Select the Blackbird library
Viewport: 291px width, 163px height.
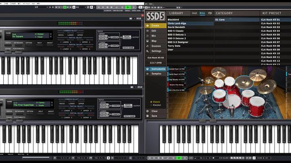(x=191, y=19)
